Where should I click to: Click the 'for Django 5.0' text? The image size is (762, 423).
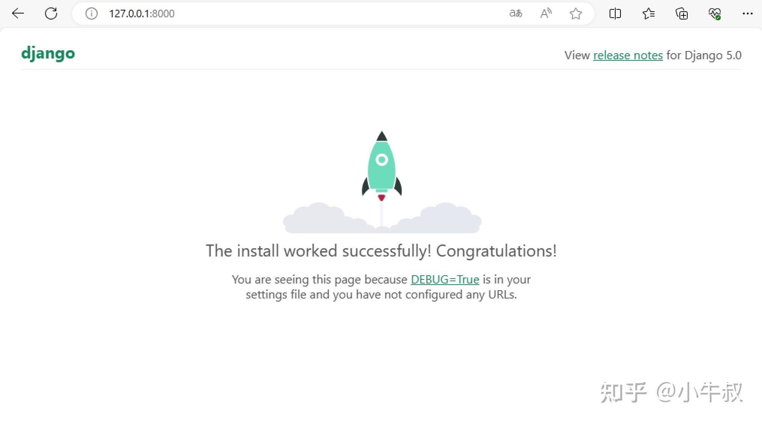[704, 55]
